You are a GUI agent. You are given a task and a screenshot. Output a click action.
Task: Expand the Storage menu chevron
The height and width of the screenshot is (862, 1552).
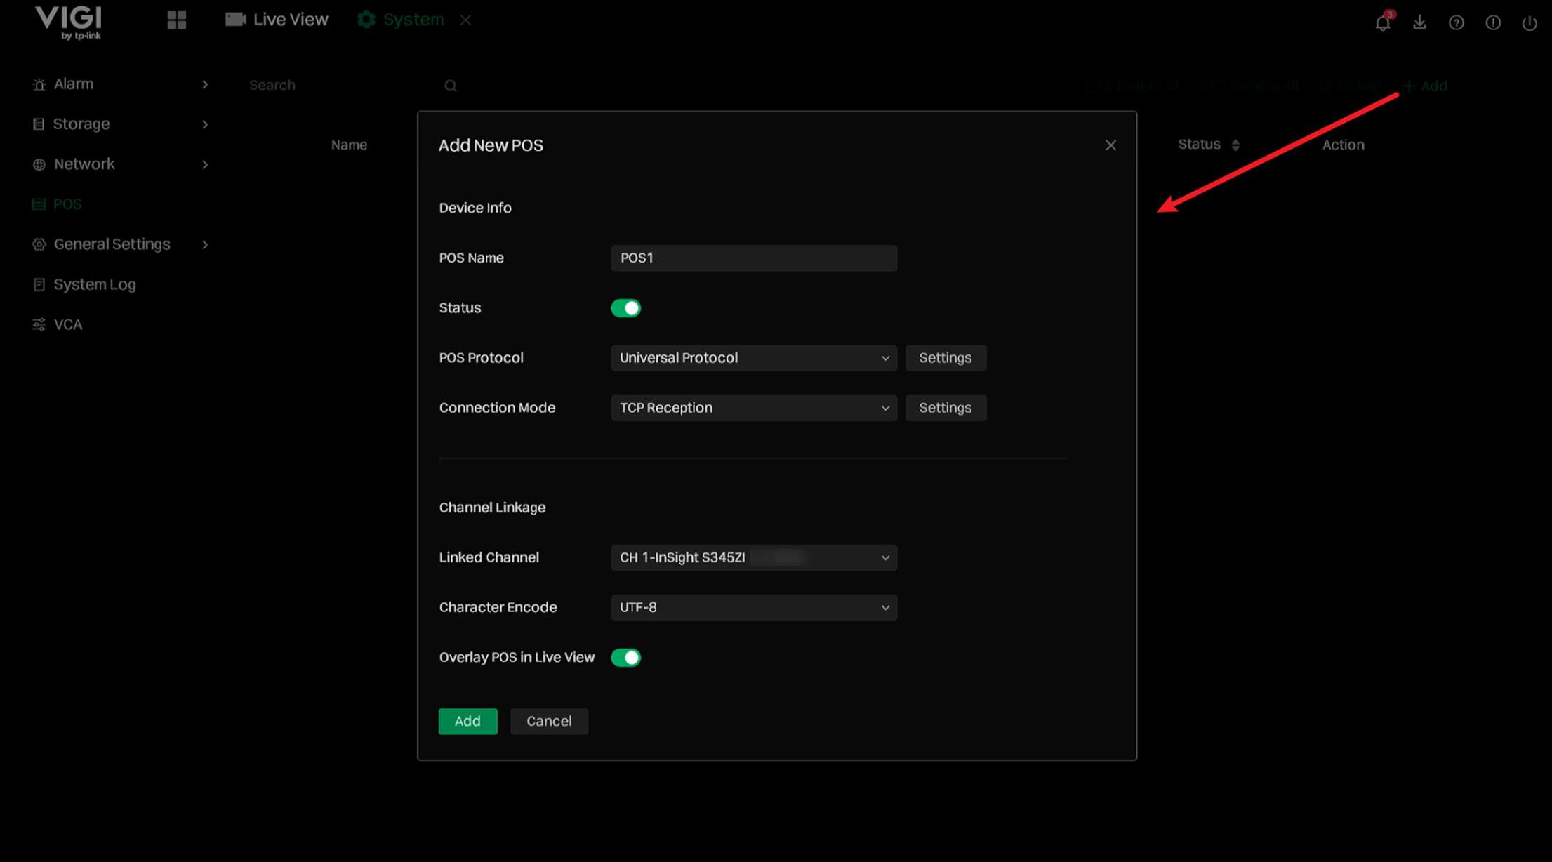pyautogui.click(x=205, y=124)
